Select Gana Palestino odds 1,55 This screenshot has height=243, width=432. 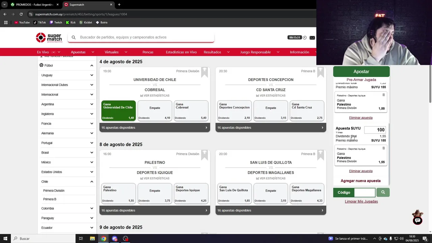[x=118, y=193]
